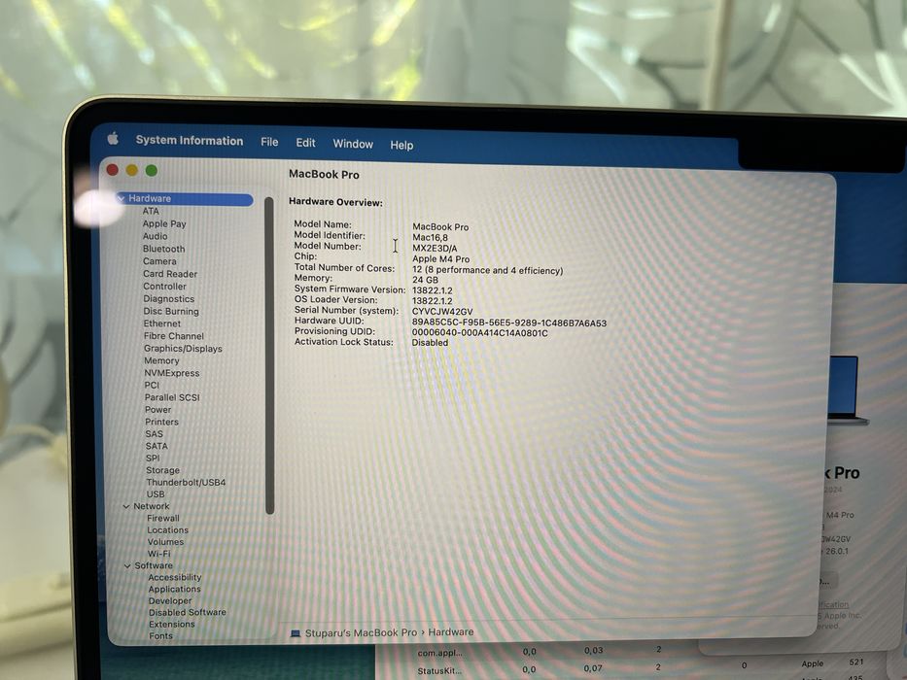Click the Model Identifier value Mac16,8
Viewport: 907px width, 680px height.
[430, 238]
